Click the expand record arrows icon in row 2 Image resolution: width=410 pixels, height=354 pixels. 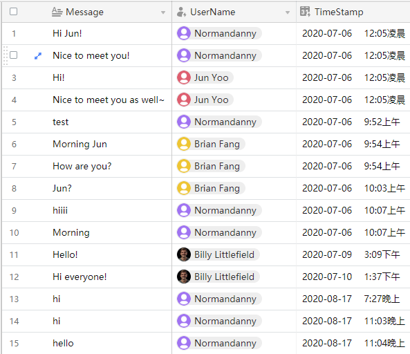[x=38, y=56]
